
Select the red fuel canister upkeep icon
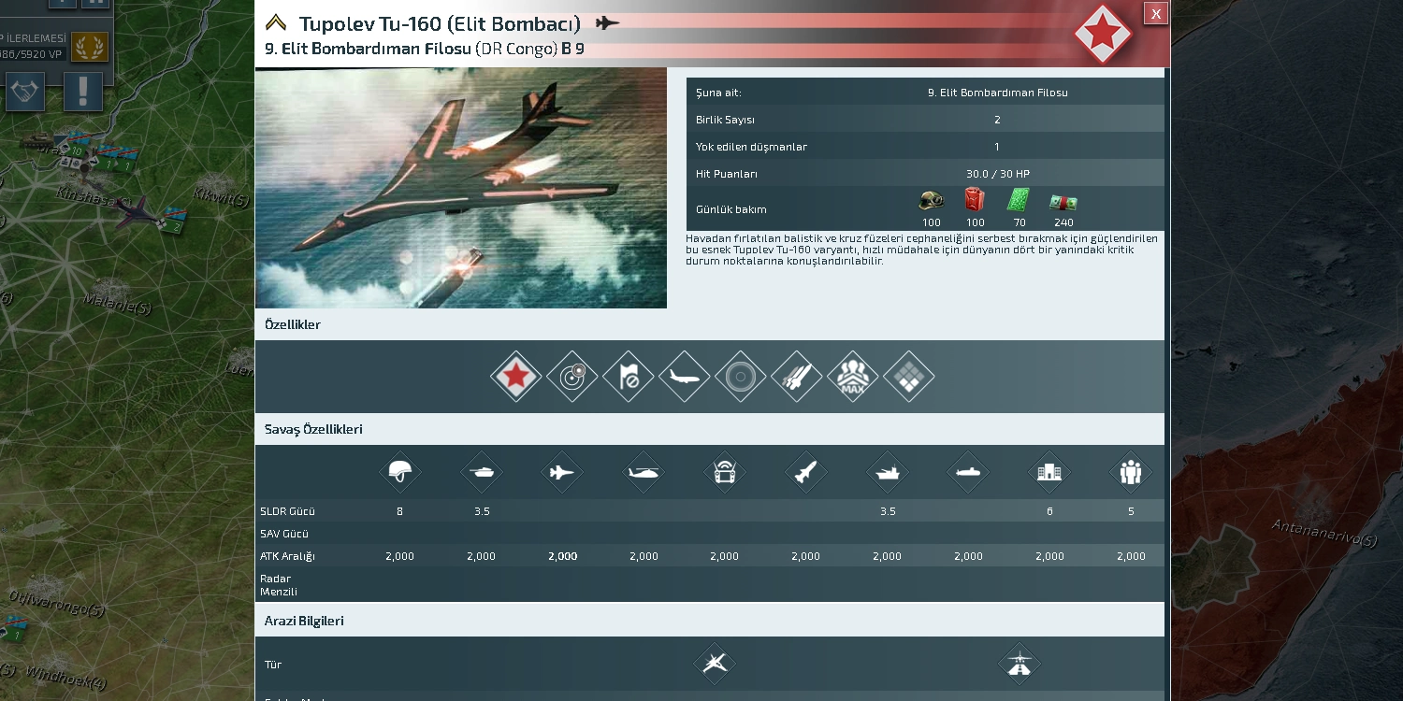click(976, 200)
